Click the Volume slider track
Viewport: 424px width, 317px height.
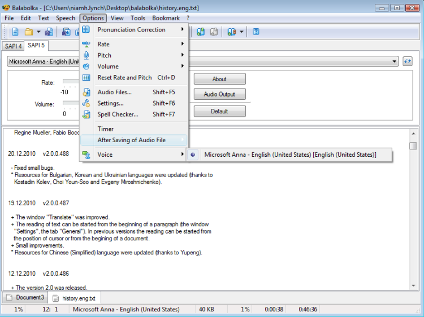coord(71,103)
